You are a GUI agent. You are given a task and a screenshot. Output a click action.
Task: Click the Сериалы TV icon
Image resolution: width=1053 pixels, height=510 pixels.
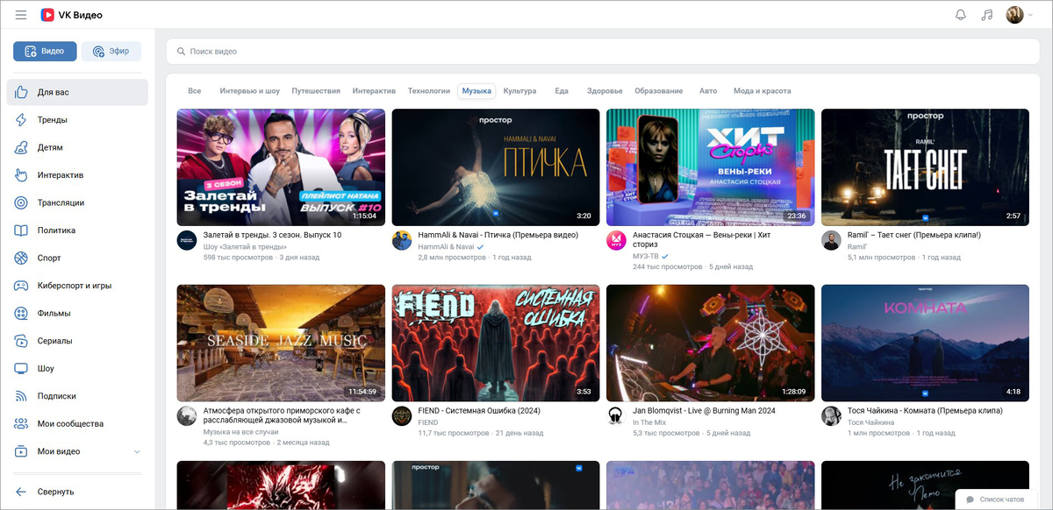click(21, 341)
